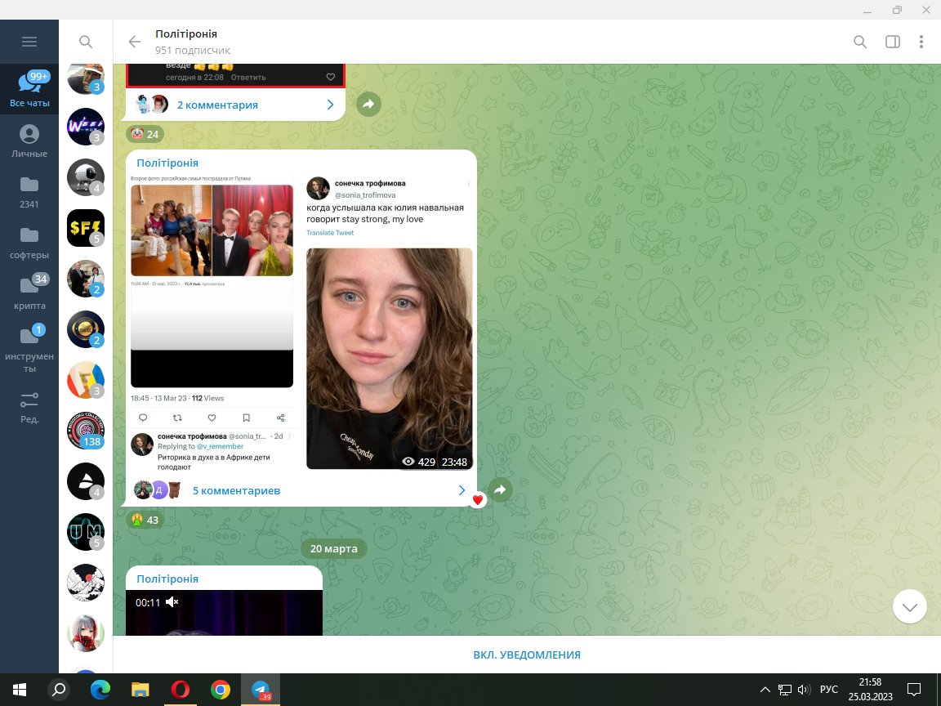Open the left tweet screenshot image

pyautogui.click(x=212, y=324)
